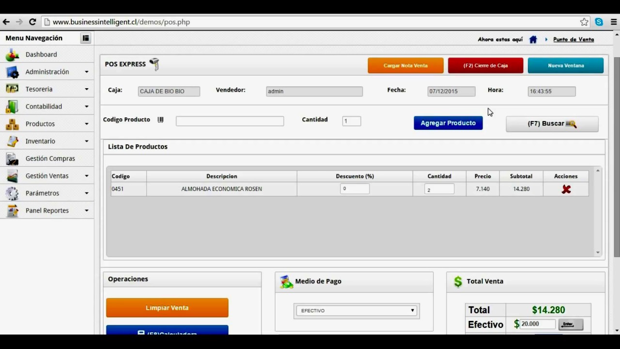Click the Panel Reportes chart icon
The image size is (620, 349).
click(x=12, y=211)
